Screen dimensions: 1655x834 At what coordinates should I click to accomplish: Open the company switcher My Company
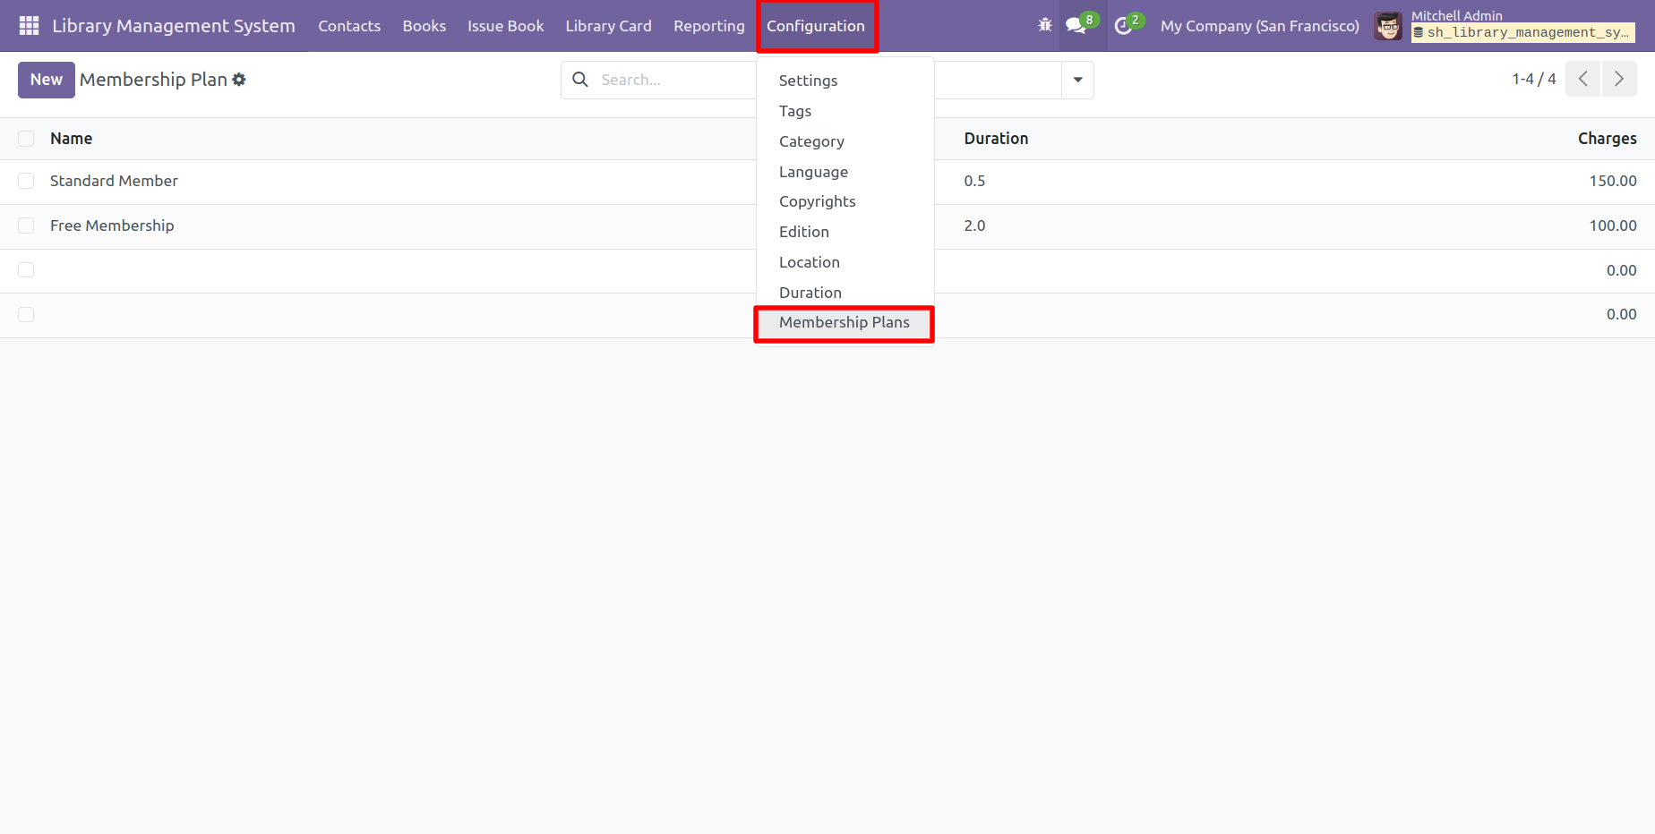(1259, 26)
